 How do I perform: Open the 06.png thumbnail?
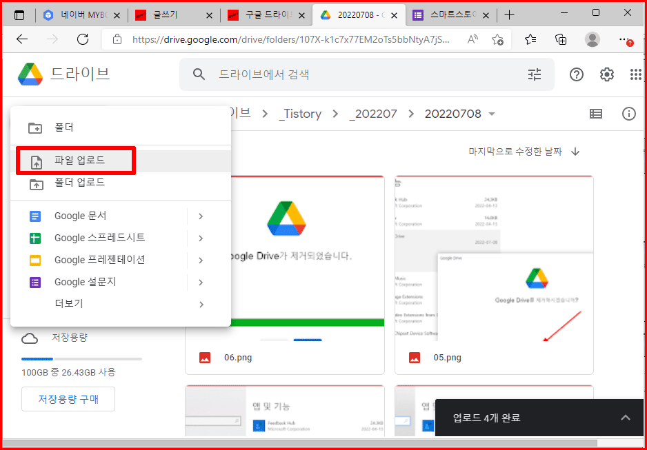coord(285,258)
